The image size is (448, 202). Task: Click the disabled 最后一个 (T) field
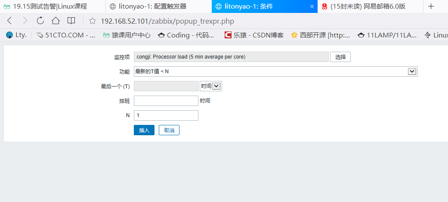(x=166, y=86)
